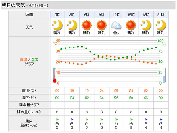Click the sun weather icon at 6時
Viewport: 177px width, 133px height.
pos(87,25)
